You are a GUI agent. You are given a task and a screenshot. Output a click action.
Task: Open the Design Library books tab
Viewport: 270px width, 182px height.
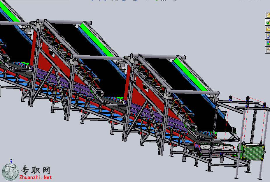coord(268,22)
